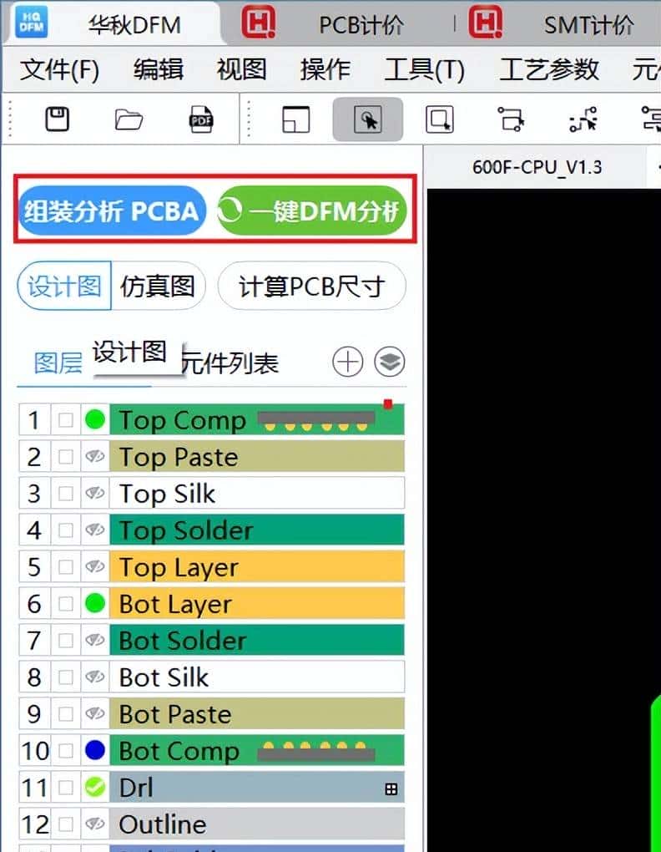661x852 pixels.
Task: Switch to the SMT计价 tab
Action: 589,25
